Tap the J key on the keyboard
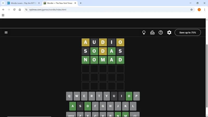This screenshot has height=117, width=208. coord(118,106)
